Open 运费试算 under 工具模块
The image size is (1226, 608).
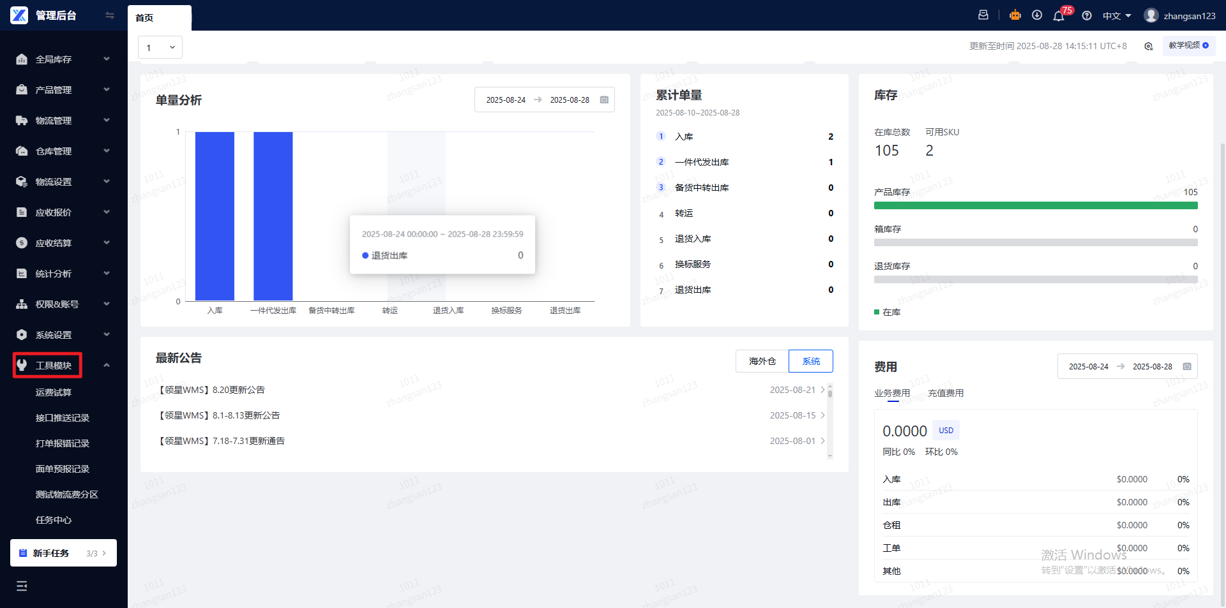click(54, 392)
